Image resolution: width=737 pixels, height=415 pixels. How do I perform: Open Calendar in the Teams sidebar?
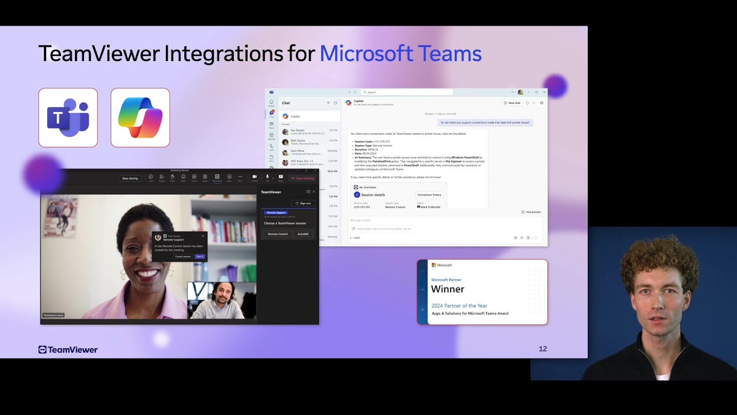tap(271, 136)
